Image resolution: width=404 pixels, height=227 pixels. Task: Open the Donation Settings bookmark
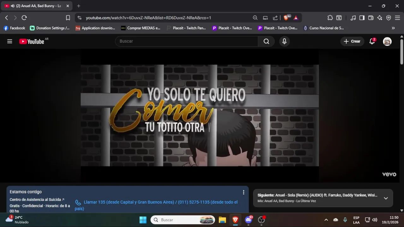pyautogui.click(x=50, y=28)
